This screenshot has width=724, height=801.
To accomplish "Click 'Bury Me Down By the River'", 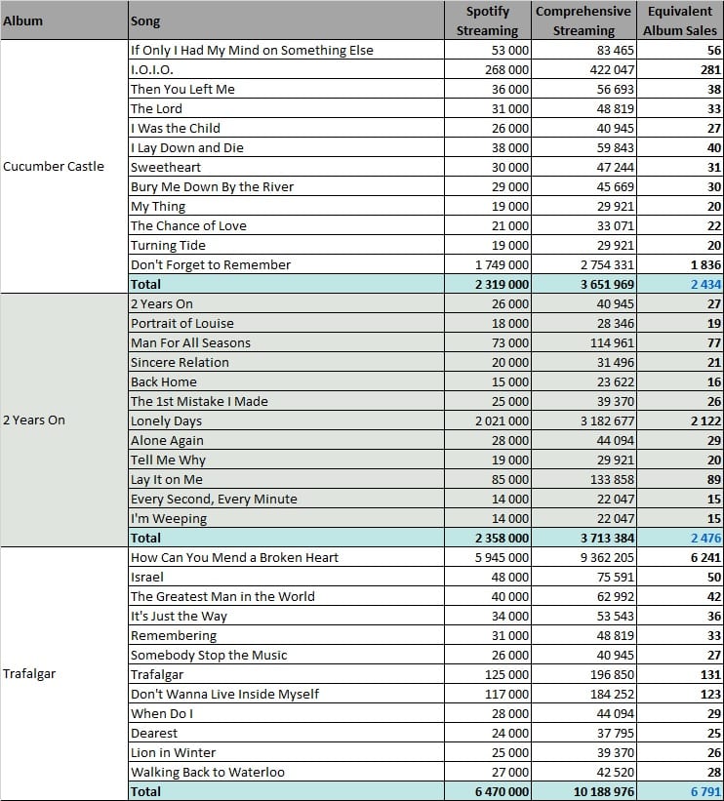I will [x=286, y=186].
